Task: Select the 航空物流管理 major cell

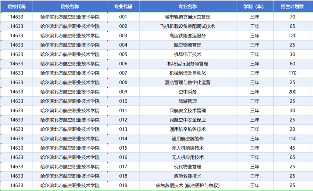Action: tap(187, 45)
